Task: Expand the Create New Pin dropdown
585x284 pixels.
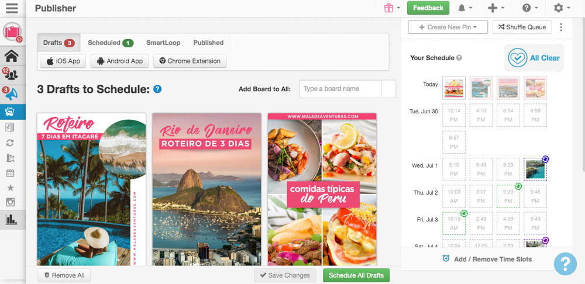Action: [x=448, y=27]
